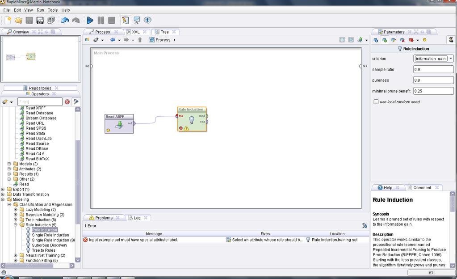Stop the process with the Stop button
This screenshot has height=279, width=457.
tap(112, 20)
